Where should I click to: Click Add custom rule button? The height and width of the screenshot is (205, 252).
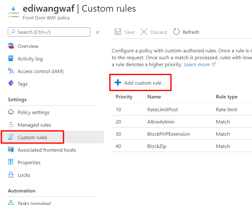coord(140,83)
